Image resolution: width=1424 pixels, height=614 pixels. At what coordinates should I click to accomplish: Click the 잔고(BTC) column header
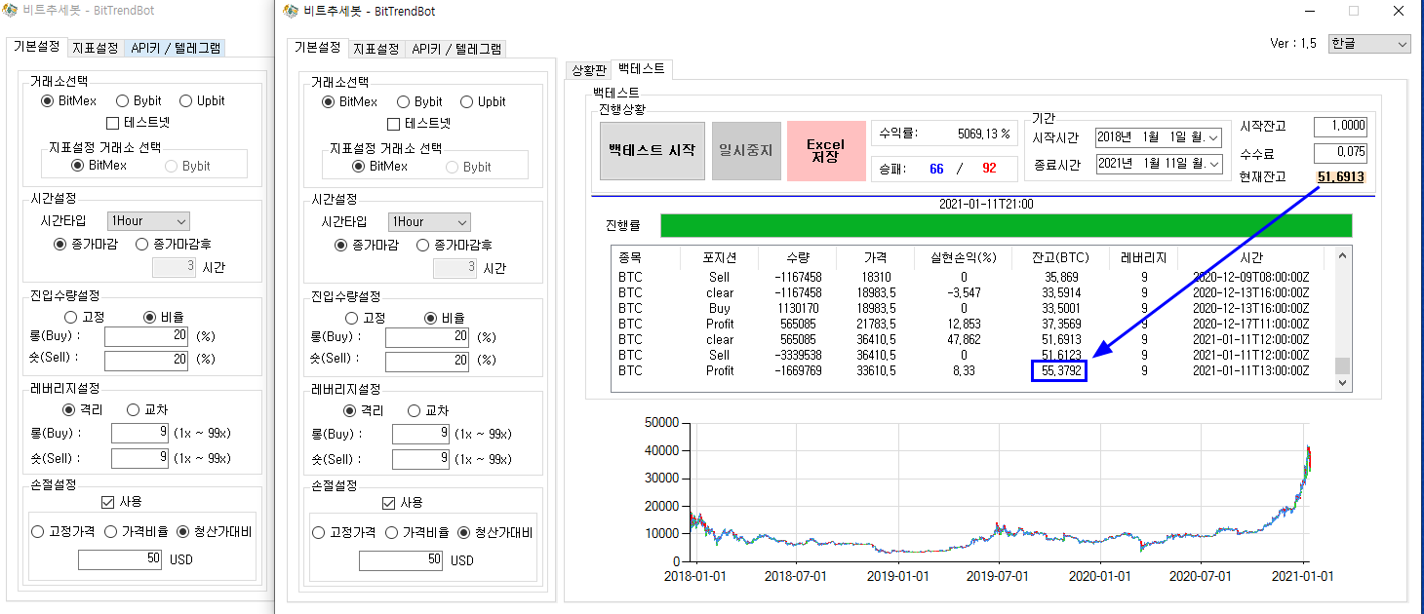click(x=1061, y=258)
